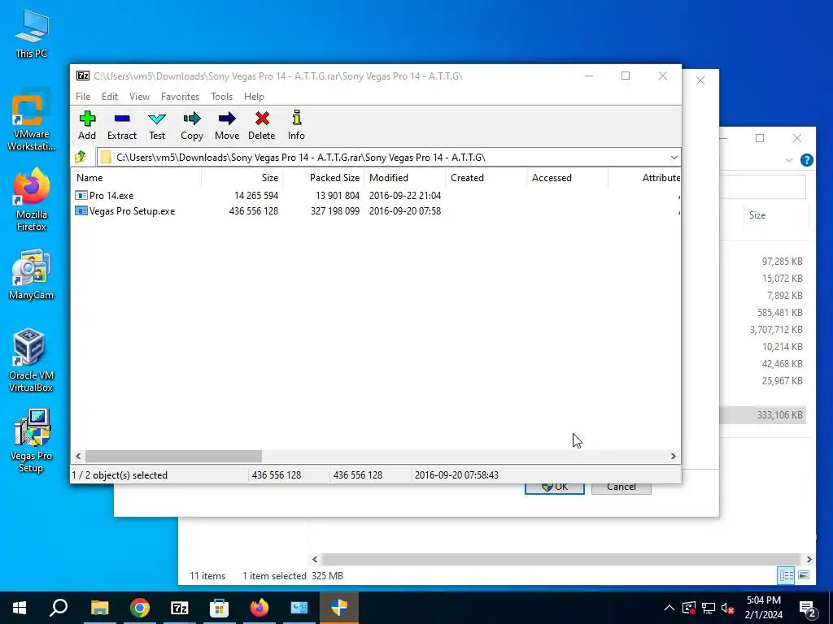Switch to 7-Zip taskbar button
The height and width of the screenshot is (624, 833).
(x=180, y=608)
